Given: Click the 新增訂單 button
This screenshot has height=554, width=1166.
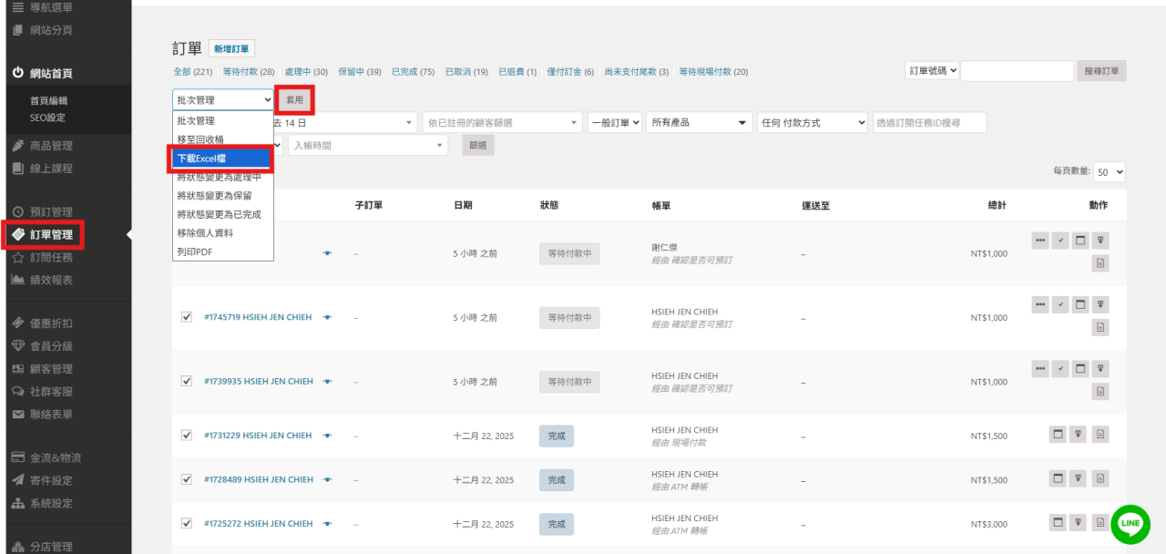Looking at the screenshot, I should pyautogui.click(x=232, y=49).
